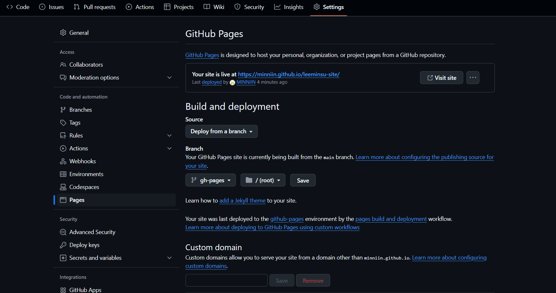556x293 pixels.
Task: Select the Settings tab
Action: tap(329, 7)
